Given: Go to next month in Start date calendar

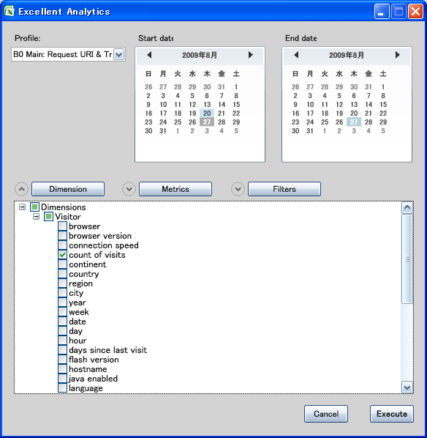Looking at the screenshot, I should 251,55.
